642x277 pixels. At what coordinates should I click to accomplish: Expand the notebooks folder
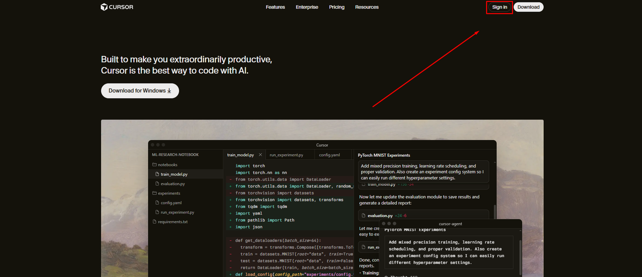(x=186, y=164)
